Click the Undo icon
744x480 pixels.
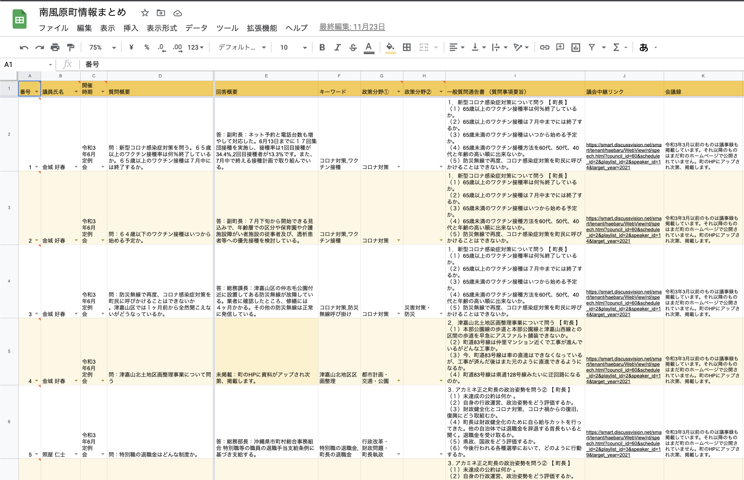point(24,47)
